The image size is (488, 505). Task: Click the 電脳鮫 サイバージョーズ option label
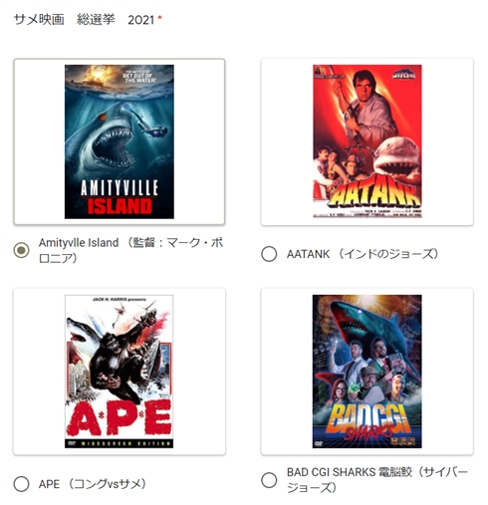coord(377,480)
